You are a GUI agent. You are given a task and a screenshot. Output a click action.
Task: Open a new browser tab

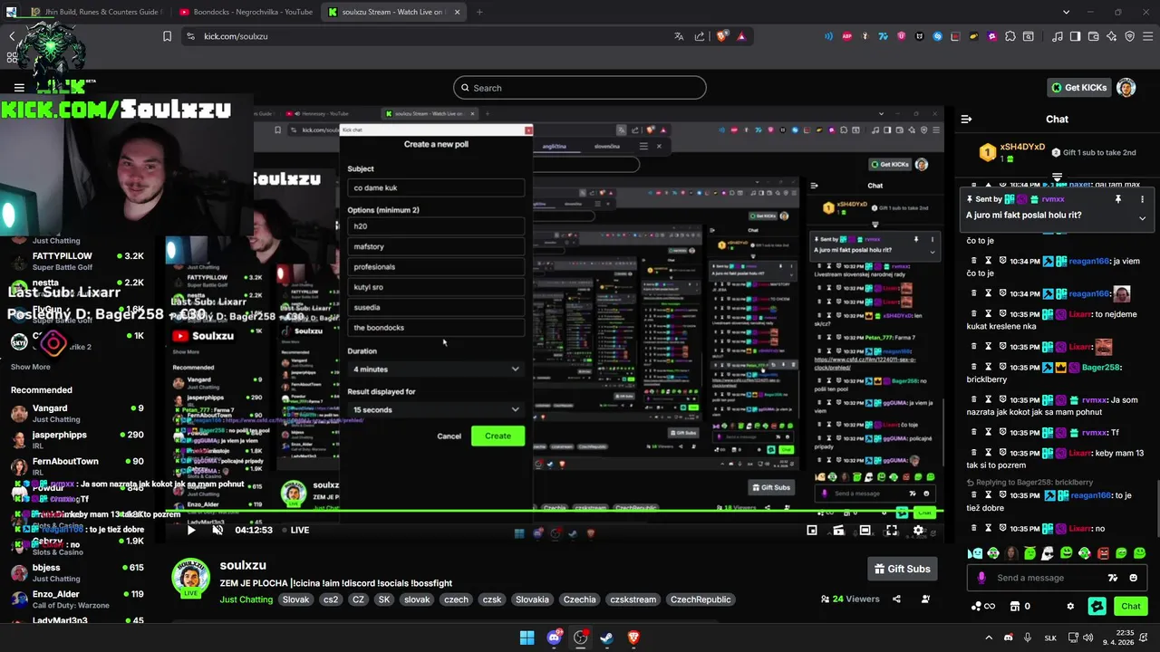click(x=479, y=12)
